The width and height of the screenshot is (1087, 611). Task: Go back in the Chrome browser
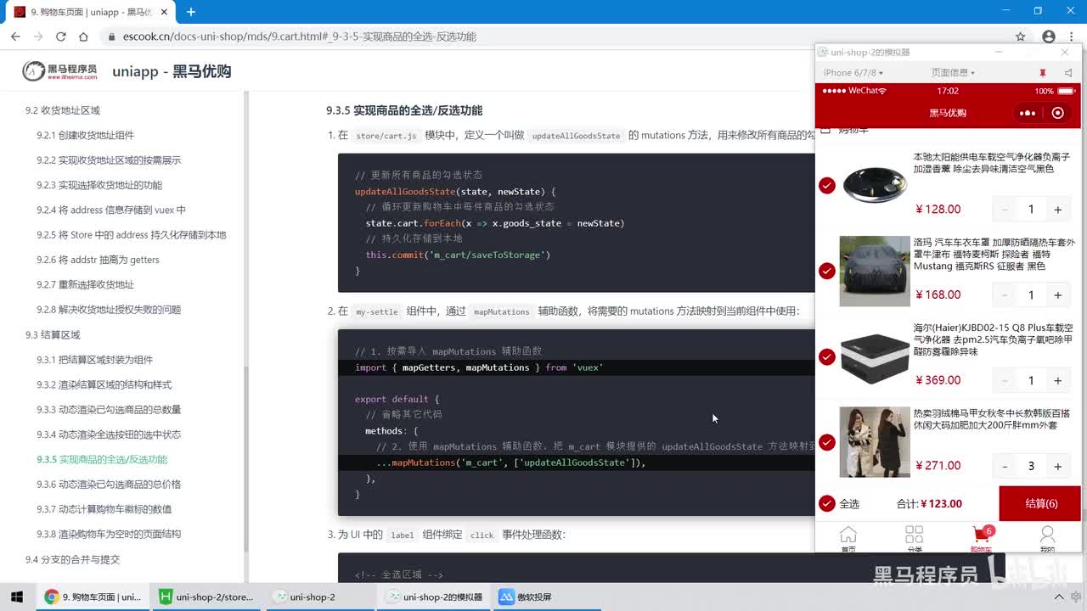15,36
